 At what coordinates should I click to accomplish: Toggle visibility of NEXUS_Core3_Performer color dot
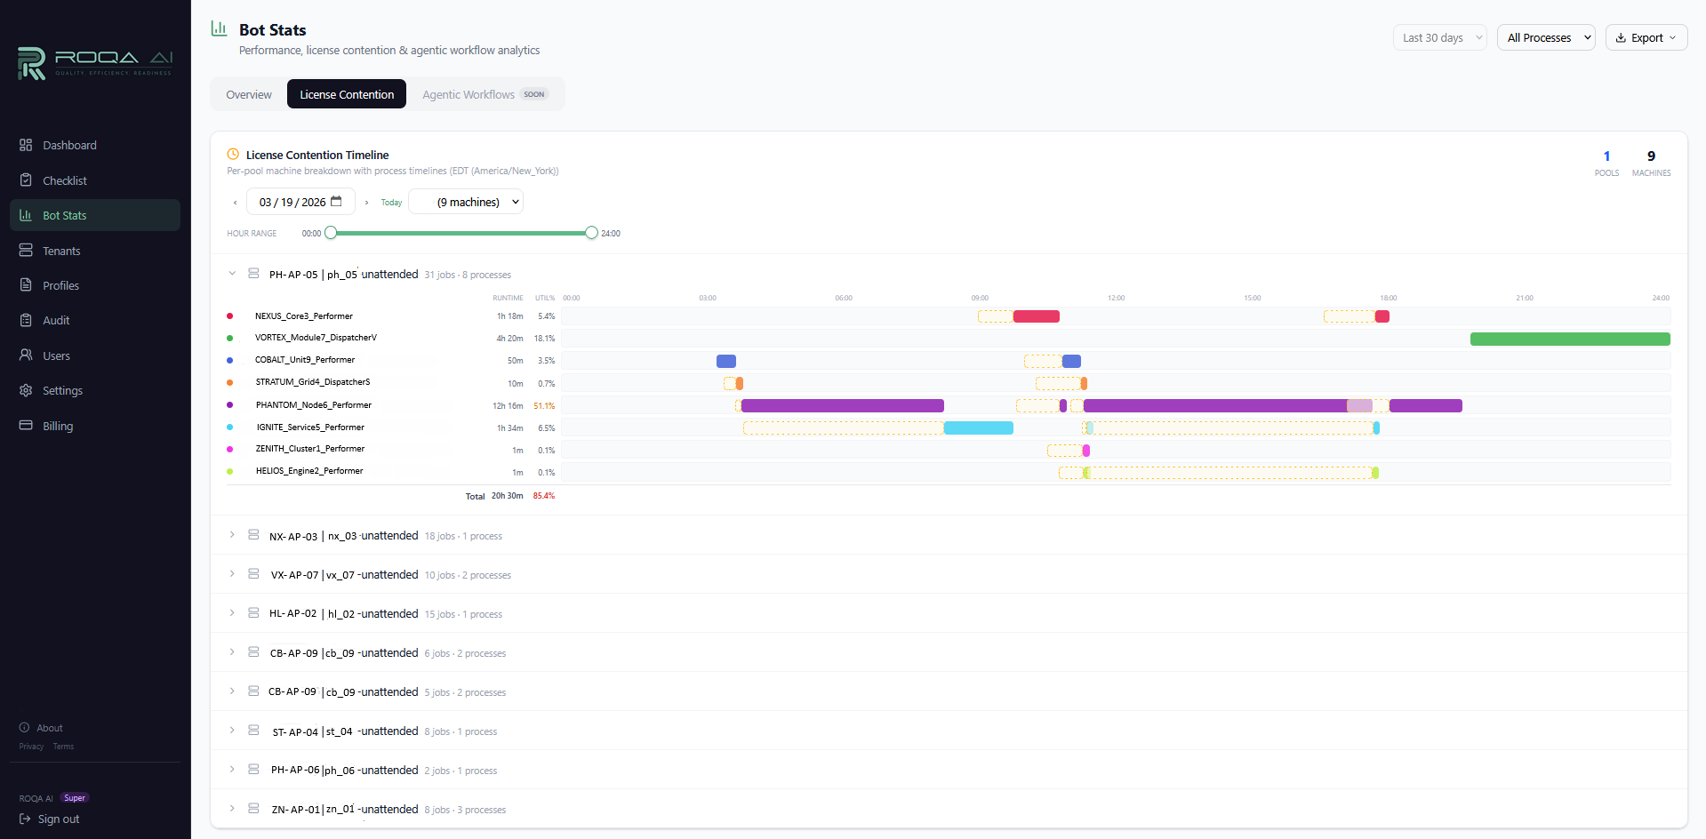(230, 316)
